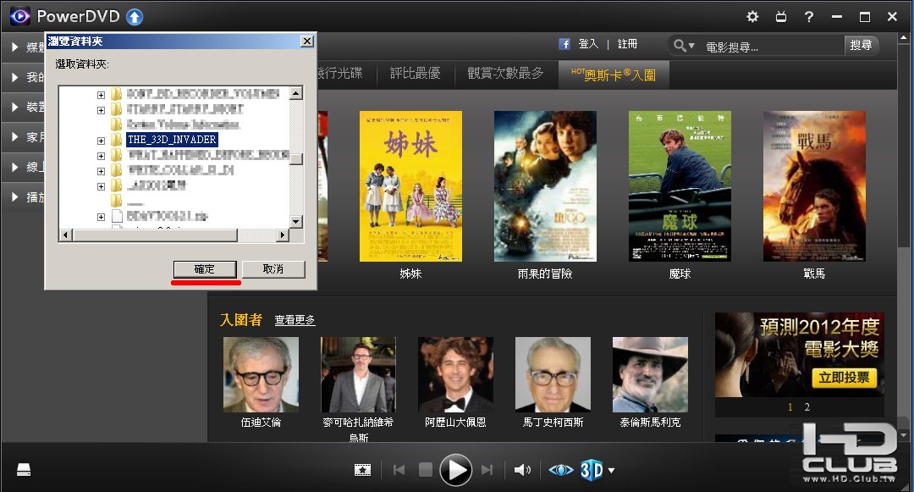Open PowerDVD settings gear
The image size is (914, 492).
pos(752,16)
